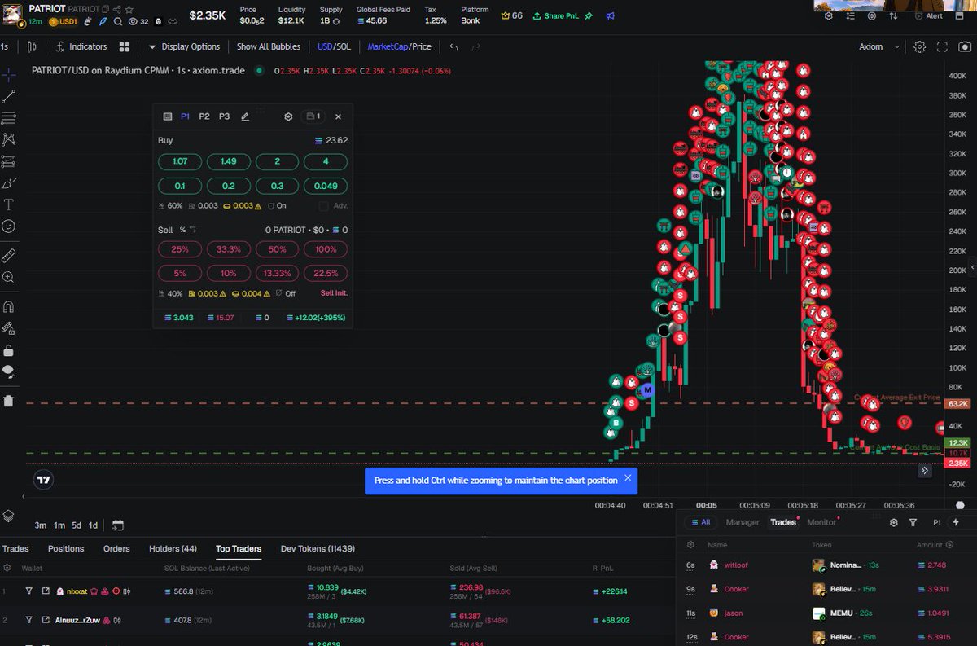The width and height of the screenshot is (977, 646).
Task: Select the zoom in tool
Action: [9, 277]
